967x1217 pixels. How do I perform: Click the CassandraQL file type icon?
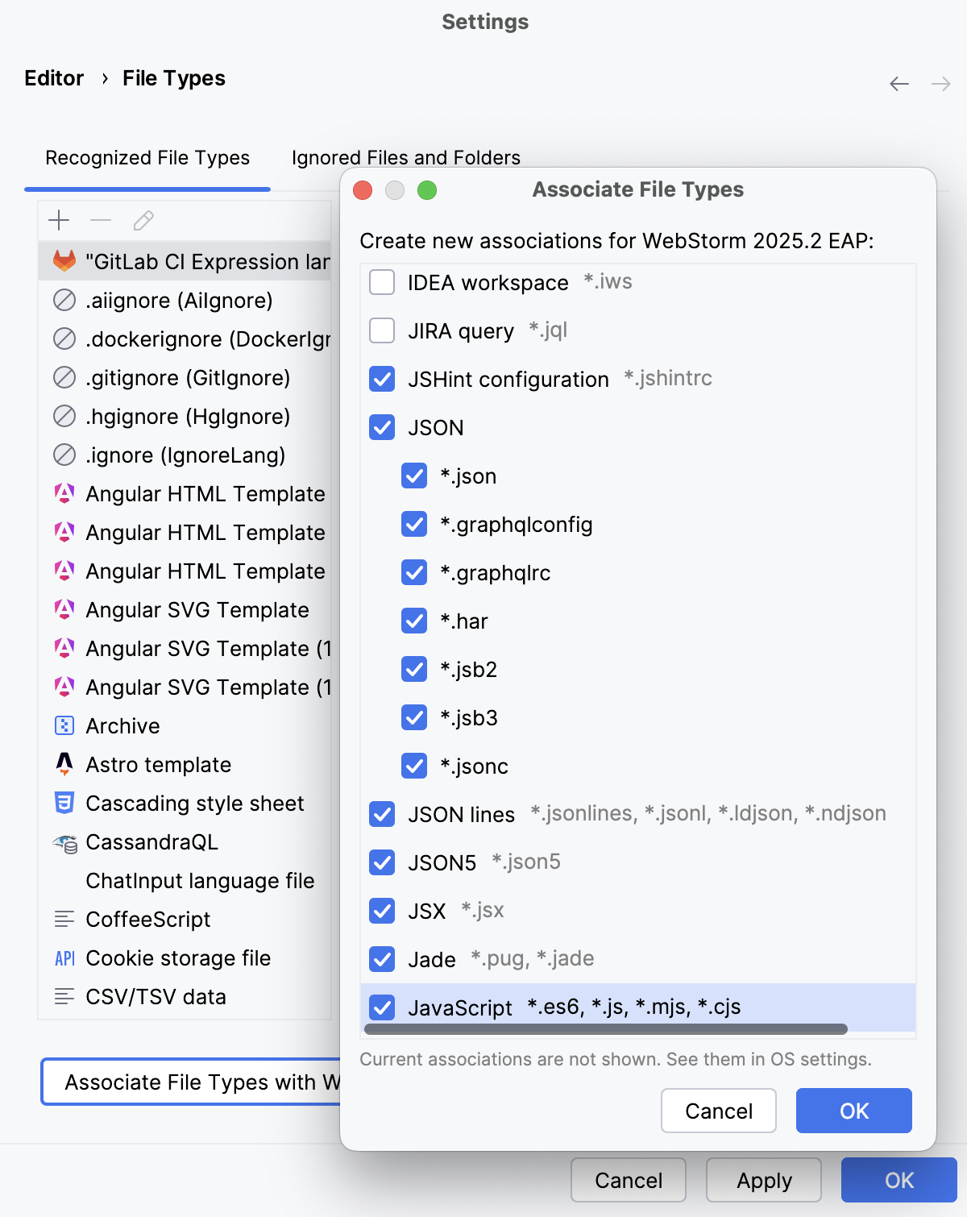point(64,842)
